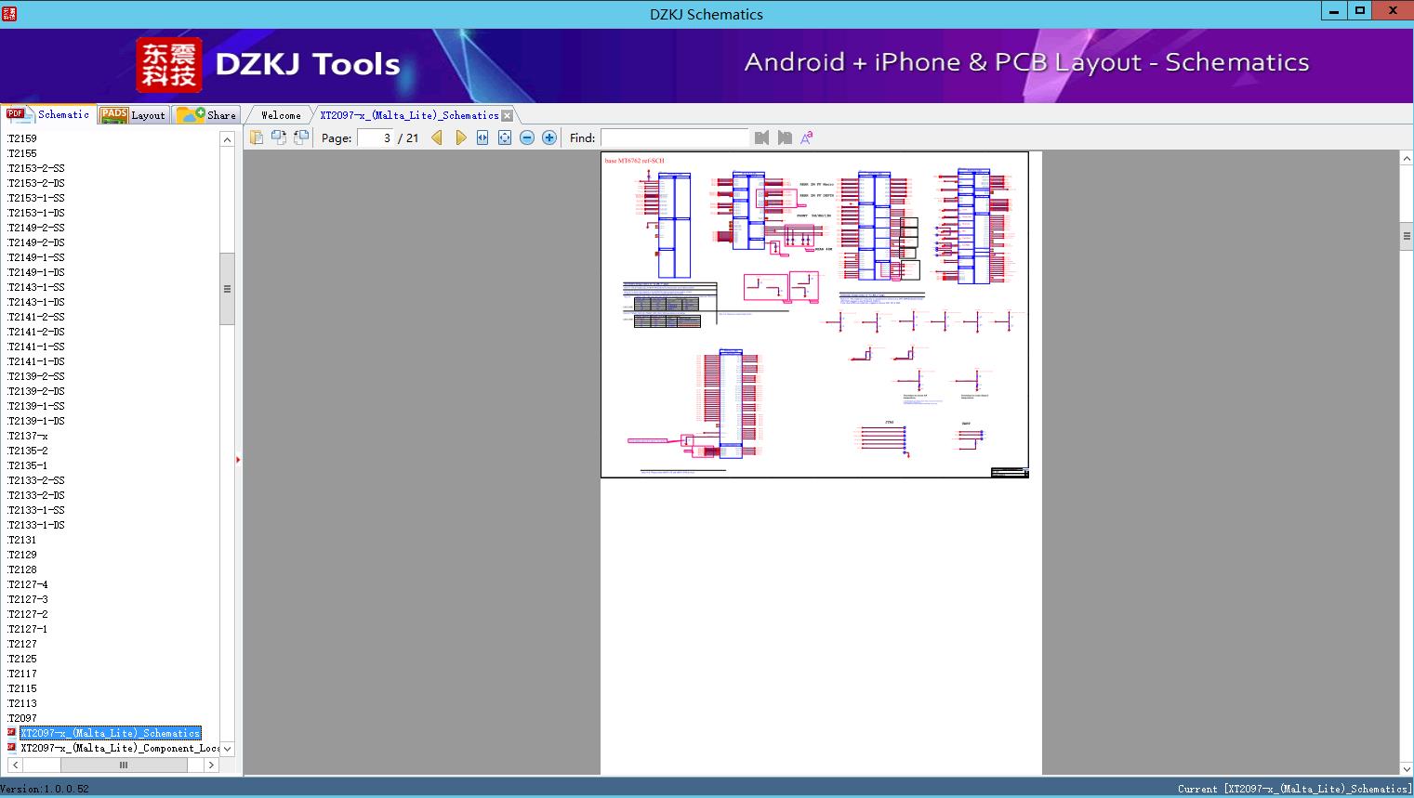Screen dimensions: 1414x798
Task: Select XT2153-2-SS in the tree
Action: coord(35,168)
